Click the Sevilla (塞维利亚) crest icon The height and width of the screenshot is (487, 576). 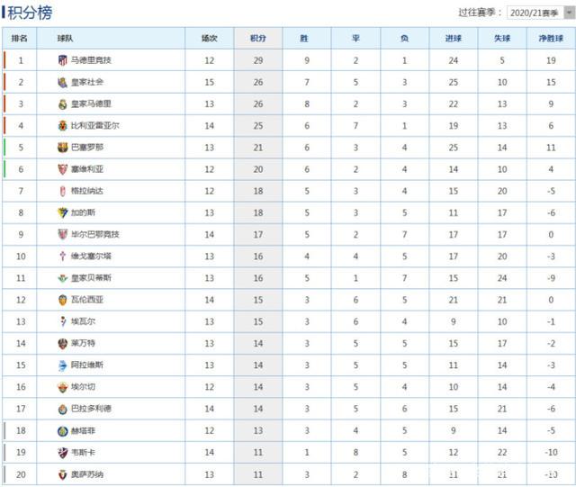pyautogui.click(x=63, y=169)
